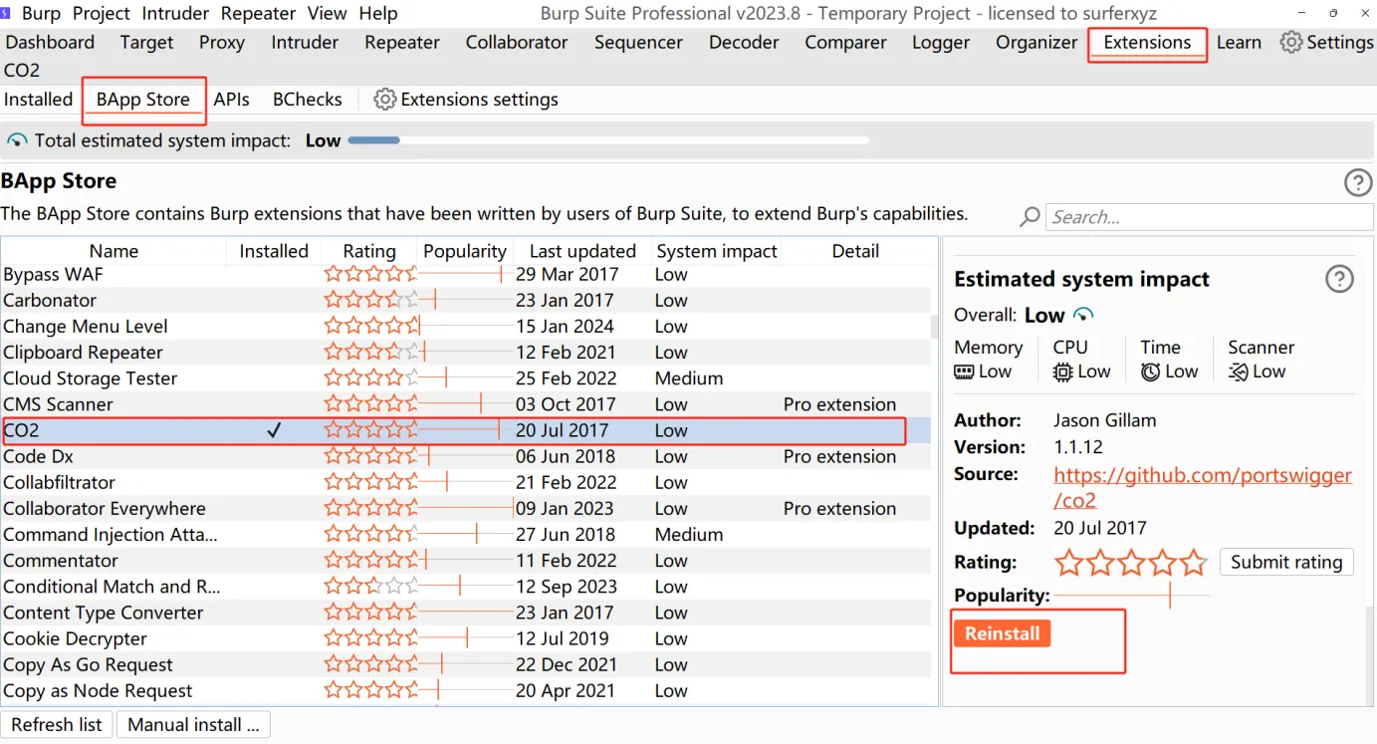Select Copy as Node Request extension
1377x744 pixels.
point(465,690)
